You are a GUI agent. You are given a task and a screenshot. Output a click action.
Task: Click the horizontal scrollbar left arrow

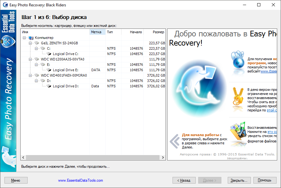(x=23, y=157)
